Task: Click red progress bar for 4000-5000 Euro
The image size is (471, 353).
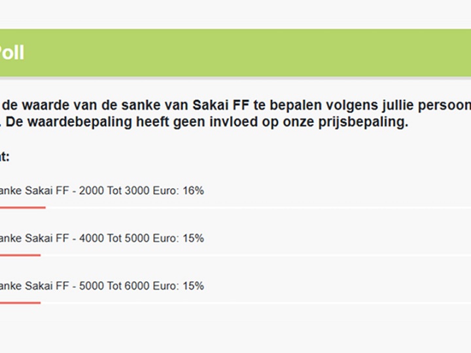Action: 20,255
